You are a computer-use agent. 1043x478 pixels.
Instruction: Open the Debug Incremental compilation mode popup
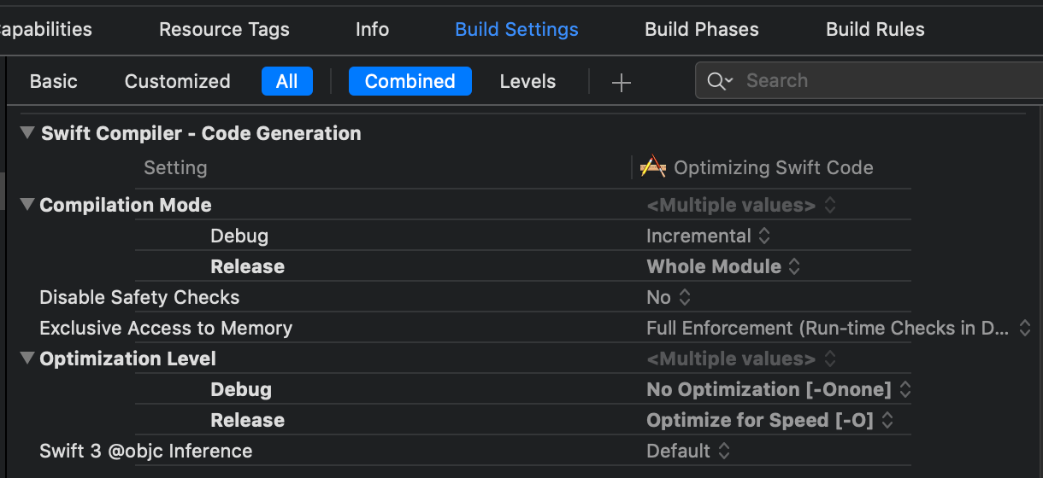point(708,236)
